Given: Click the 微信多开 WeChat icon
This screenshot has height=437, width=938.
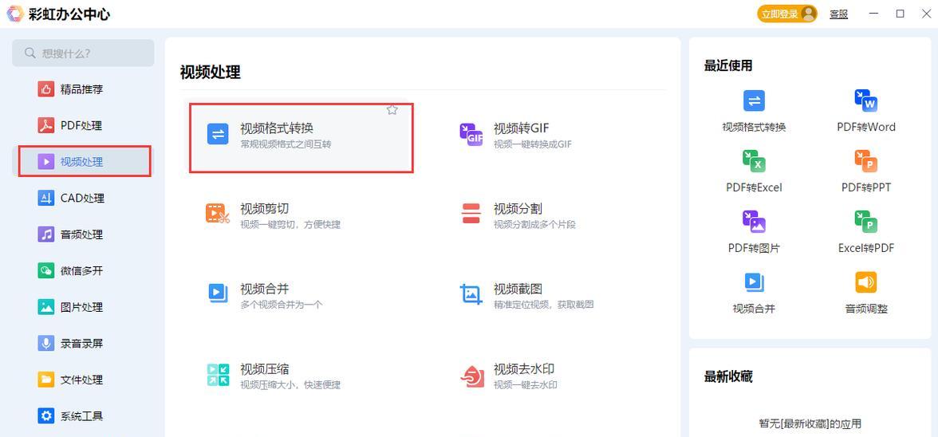Looking at the screenshot, I should pos(46,271).
